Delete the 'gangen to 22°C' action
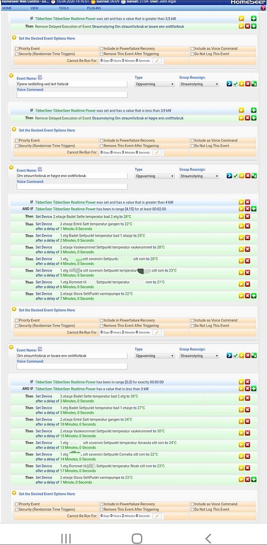267x545 pixels. [x=247, y=226]
